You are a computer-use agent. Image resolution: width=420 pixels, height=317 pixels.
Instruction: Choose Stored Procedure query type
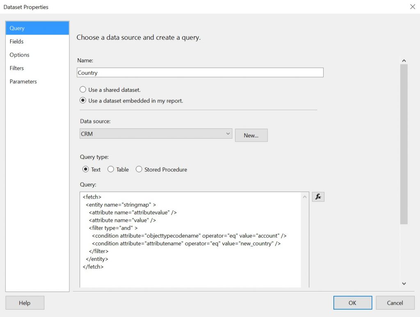pyautogui.click(x=139, y=169)
